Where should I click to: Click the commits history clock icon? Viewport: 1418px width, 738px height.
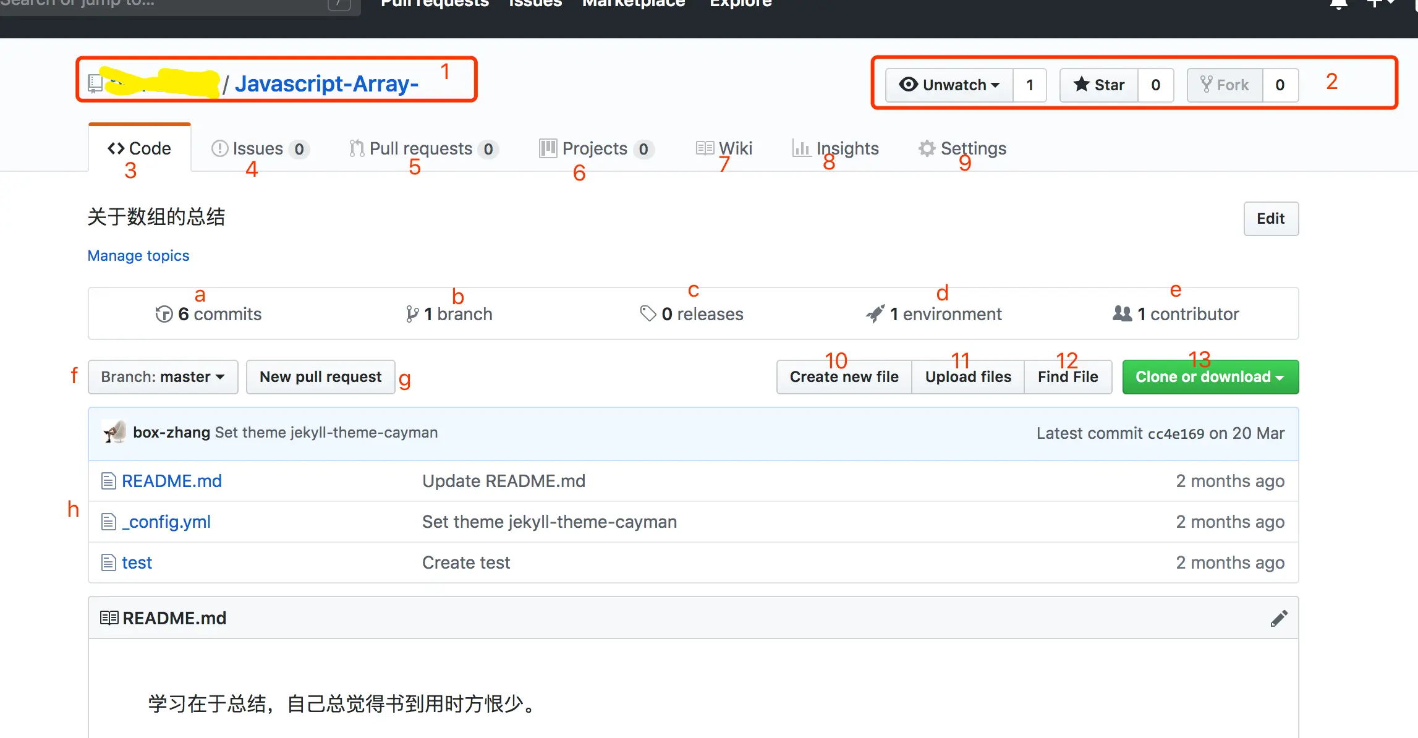[164, 314]
